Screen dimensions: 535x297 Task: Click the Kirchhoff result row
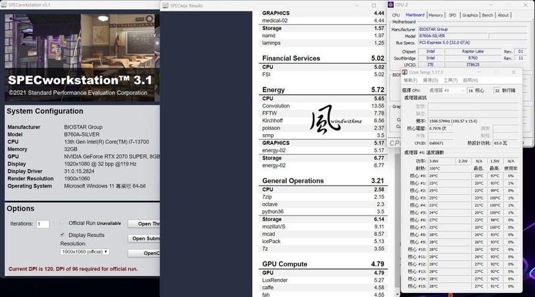(323, 121)
